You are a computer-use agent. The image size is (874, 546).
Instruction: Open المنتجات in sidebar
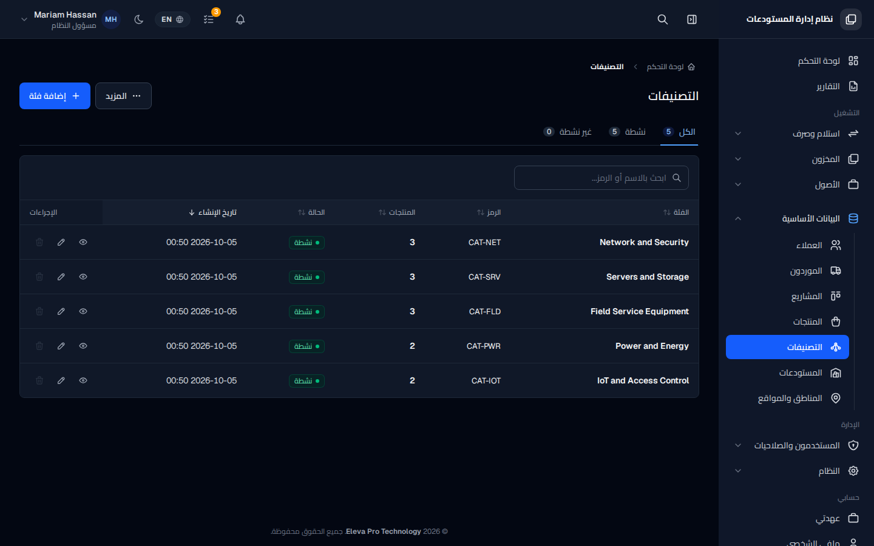pyautogui.click(x=788, y=322)
